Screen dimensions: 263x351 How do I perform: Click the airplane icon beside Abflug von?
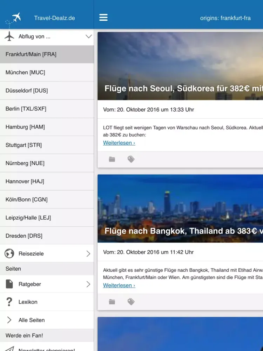[9, 36]
